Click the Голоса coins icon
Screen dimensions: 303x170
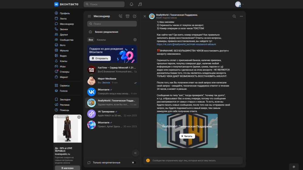(56, 91)
